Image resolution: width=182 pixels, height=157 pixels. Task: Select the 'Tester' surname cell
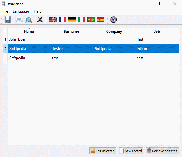pos(71,49)
